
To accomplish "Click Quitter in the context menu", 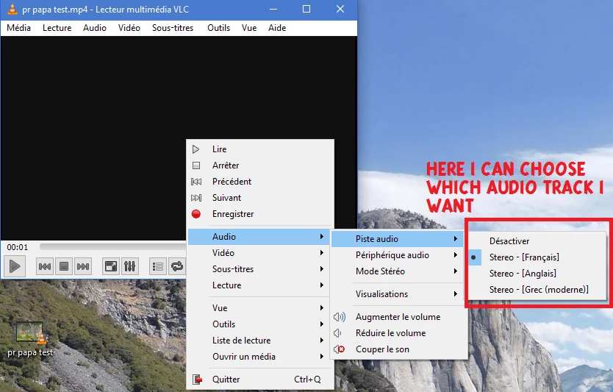I will (x=261, y=379).
